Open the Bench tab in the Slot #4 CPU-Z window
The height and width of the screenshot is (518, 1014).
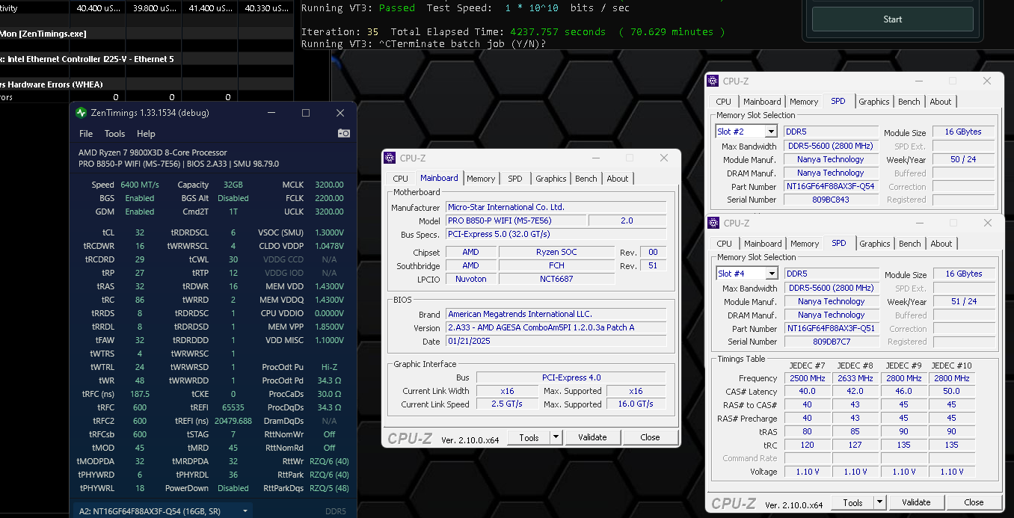click(910, 244)
